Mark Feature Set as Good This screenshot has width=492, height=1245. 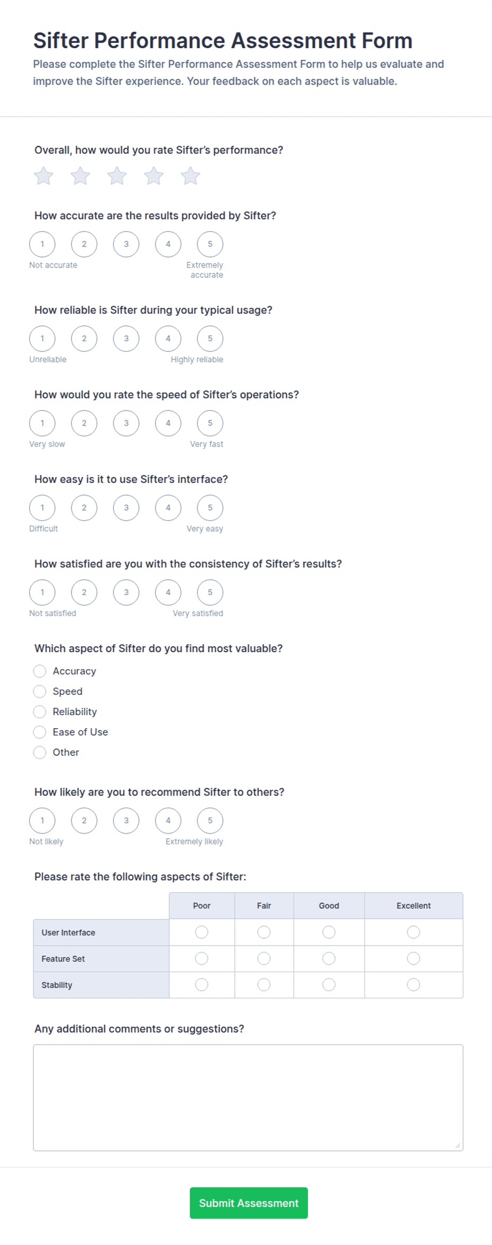[x=329, y=958]
